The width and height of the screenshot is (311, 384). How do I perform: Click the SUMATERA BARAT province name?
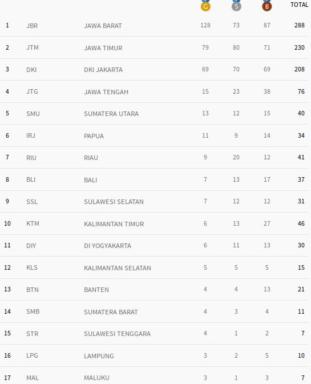click(x=111, y=312)
